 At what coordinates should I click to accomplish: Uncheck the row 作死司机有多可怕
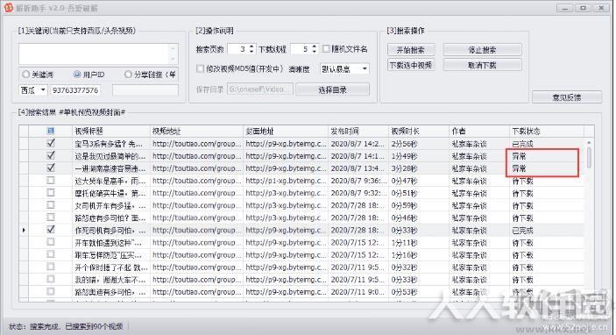click(x=51, y=230)
